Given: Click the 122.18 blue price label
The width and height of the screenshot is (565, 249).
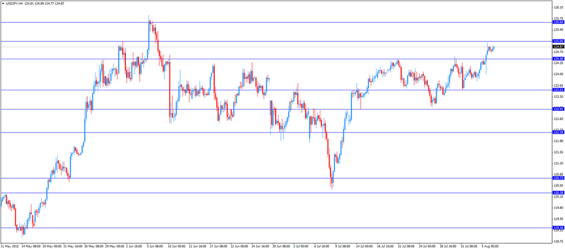Looking at the screenshot, I should pyautogui.click(x=558, y=132).
